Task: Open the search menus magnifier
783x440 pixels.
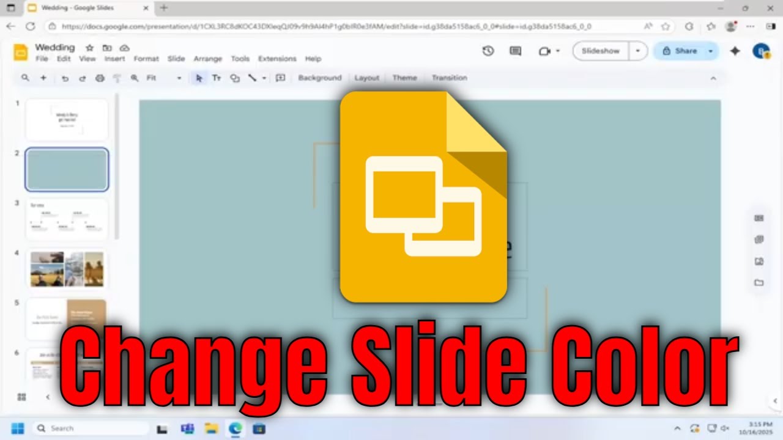Action: [x=25, y=78]
